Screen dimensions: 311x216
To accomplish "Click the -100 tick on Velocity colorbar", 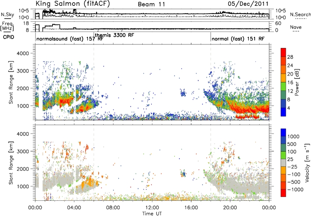I will 294,174.
